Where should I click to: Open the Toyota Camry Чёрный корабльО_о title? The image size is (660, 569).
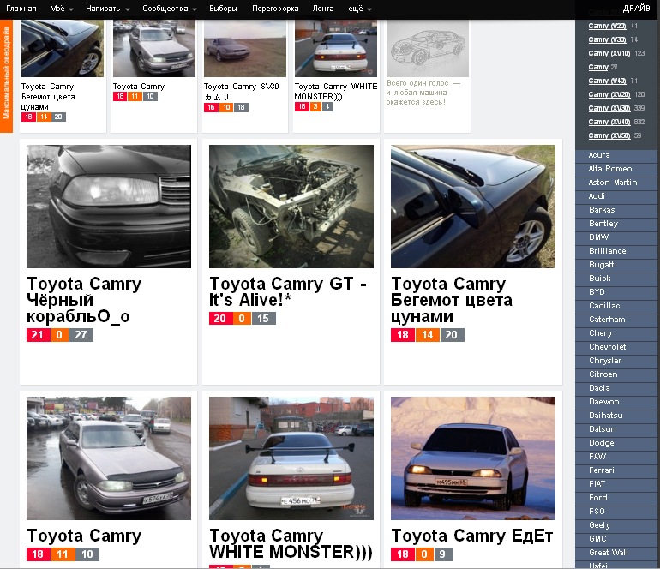tap(84, 300)
